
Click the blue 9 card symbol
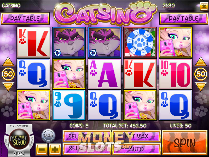click(x=69, y=105)
